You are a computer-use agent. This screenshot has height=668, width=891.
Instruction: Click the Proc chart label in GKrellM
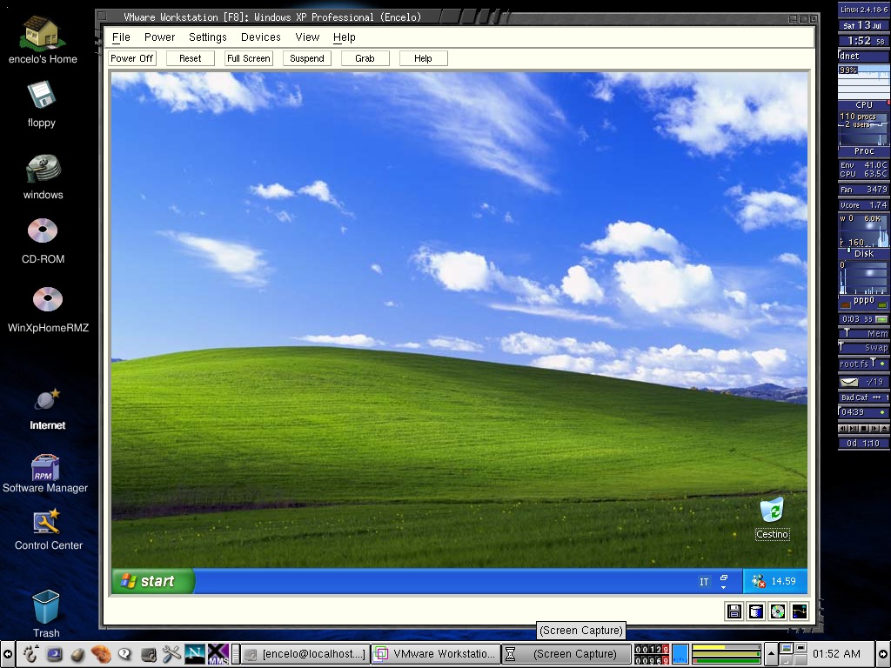point(864,151)
